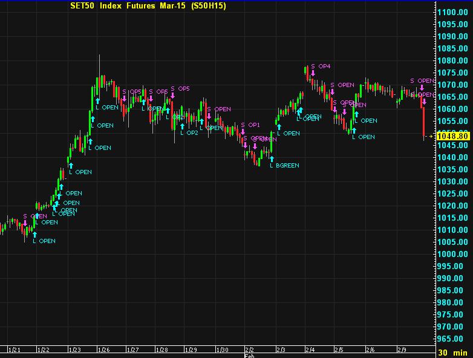The width and height of the screenshot is (473, 358).
Task: Click the lowest L OPEN arrow near 1/21
Action: coord(34,235)
